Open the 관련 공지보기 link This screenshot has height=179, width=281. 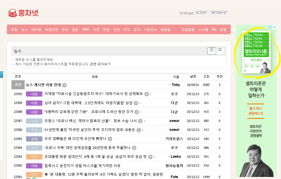tap(100, 64)
